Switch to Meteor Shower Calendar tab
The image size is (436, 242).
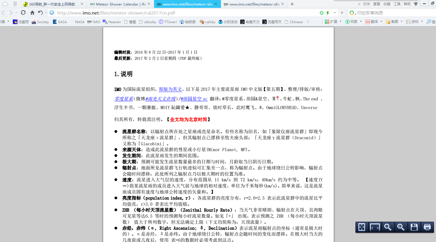(x=118, y=4)
